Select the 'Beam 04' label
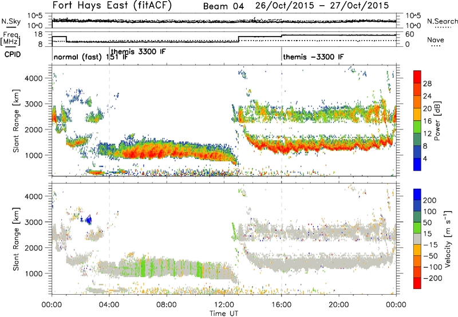Screen dimensions: 458x317 tap(223, 6)
